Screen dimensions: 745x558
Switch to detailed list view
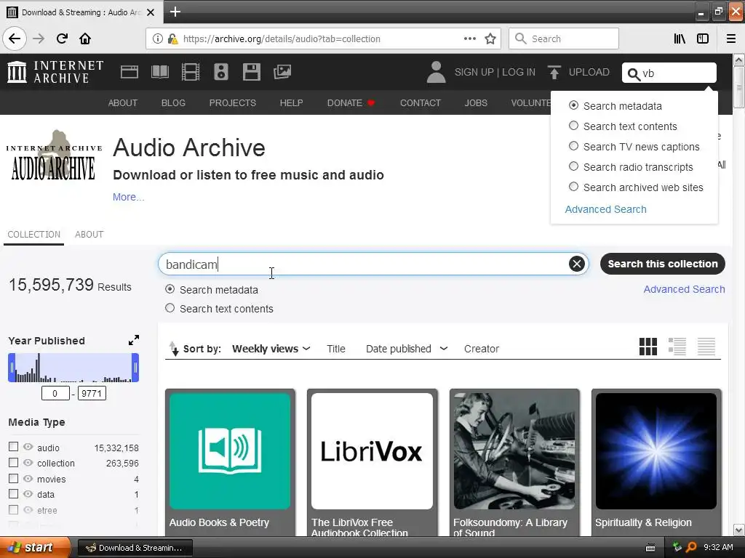[x=677, y=347]
